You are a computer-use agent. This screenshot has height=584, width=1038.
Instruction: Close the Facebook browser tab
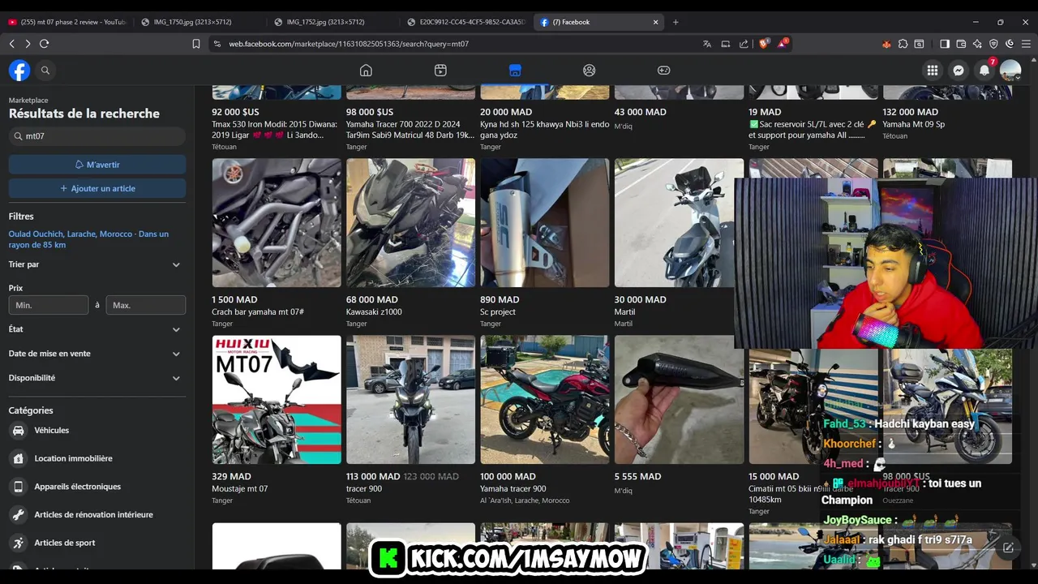click(656, 22)
